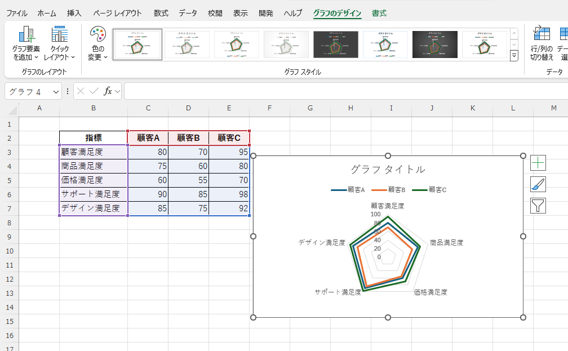568x351 pixels.
Task: Expand the chart styles gallery
Action: pos(514,55)
